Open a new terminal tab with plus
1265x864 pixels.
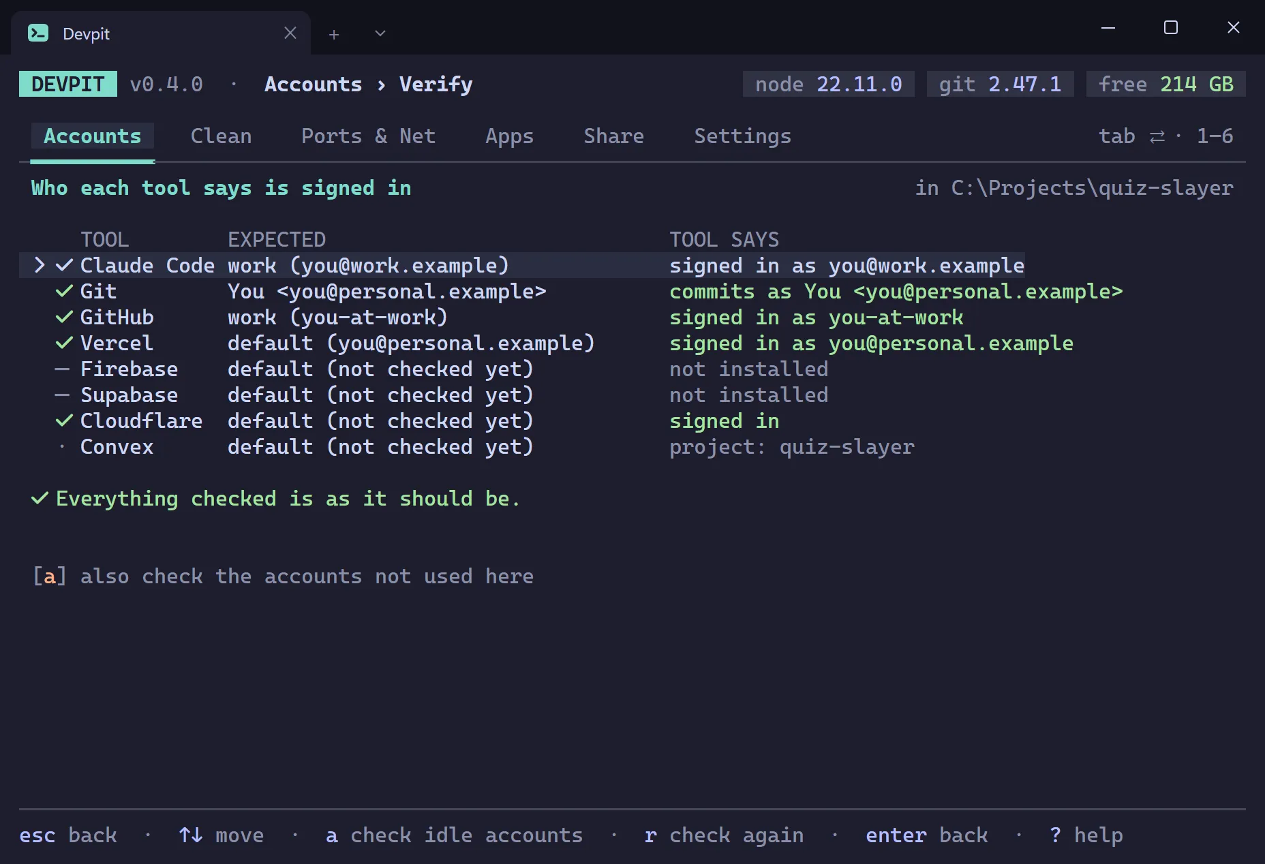334,34
